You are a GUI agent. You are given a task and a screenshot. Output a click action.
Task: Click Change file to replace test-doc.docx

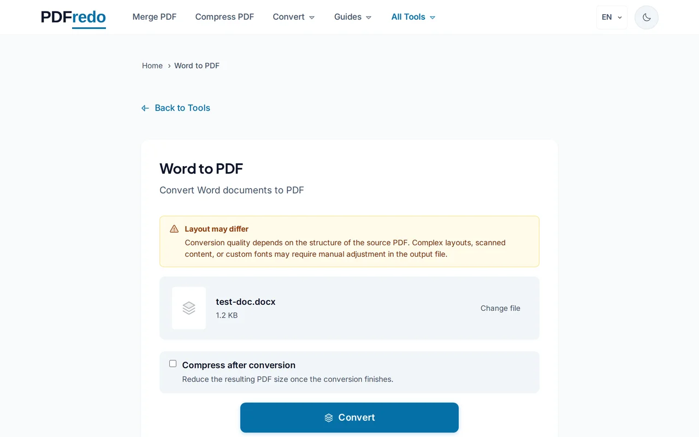500,308
